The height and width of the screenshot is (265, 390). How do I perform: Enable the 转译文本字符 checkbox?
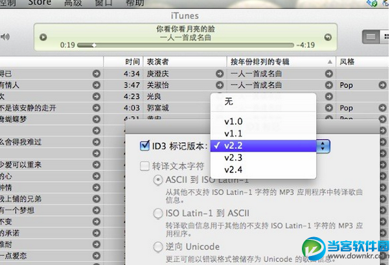point(144,166)
